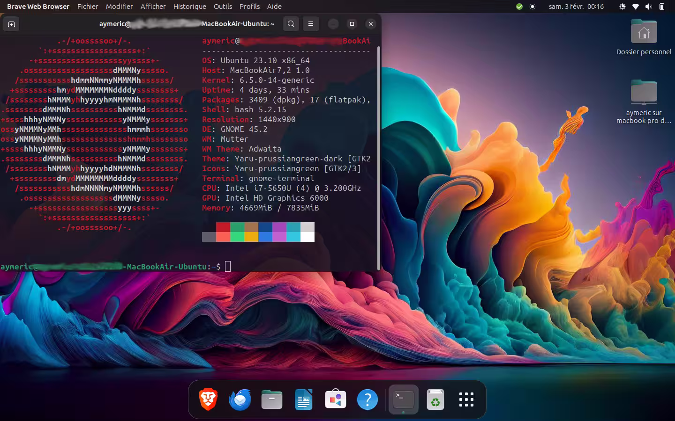675x421 pixels.
Task: Click the 'Kernel: 6.5.0-14-generic' line
Action: tap(258, 80)
